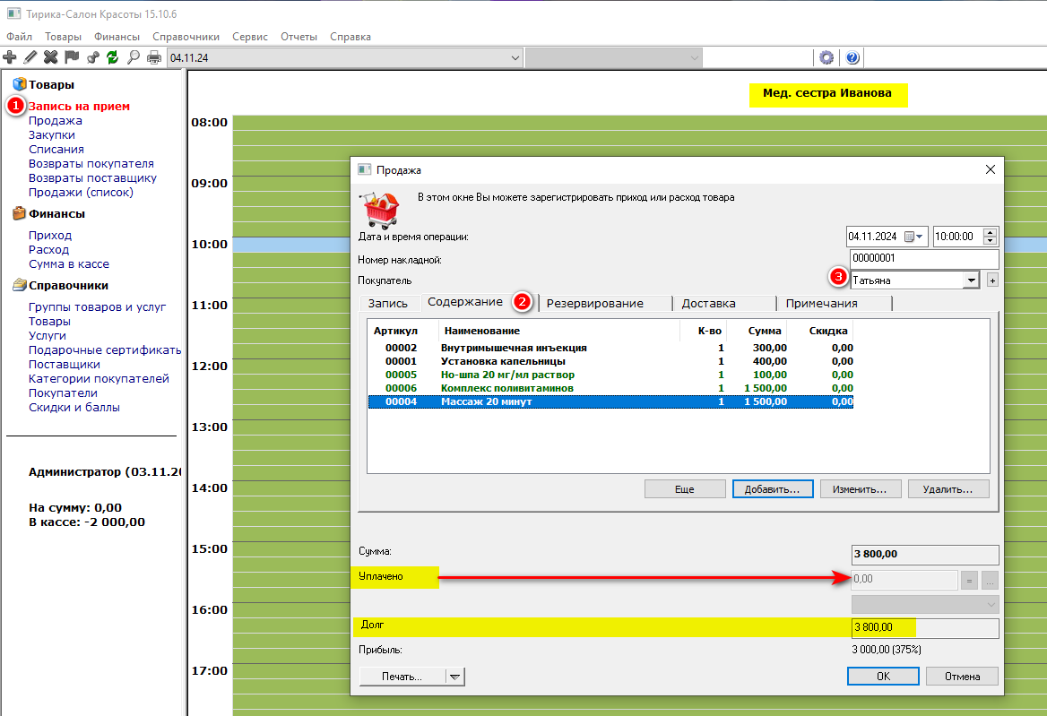
Task: Click the printer toolbar icon
Action: [154, 57]
